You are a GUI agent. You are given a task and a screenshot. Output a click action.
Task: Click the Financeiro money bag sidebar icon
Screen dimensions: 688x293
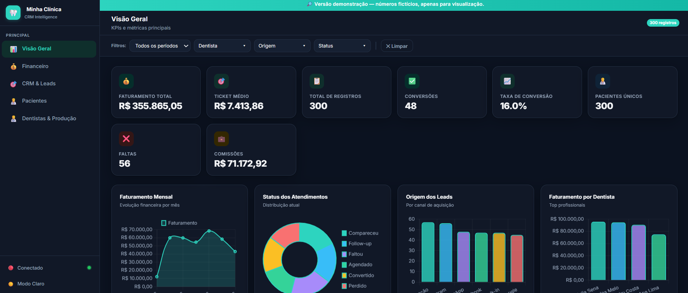click(14, 66)
